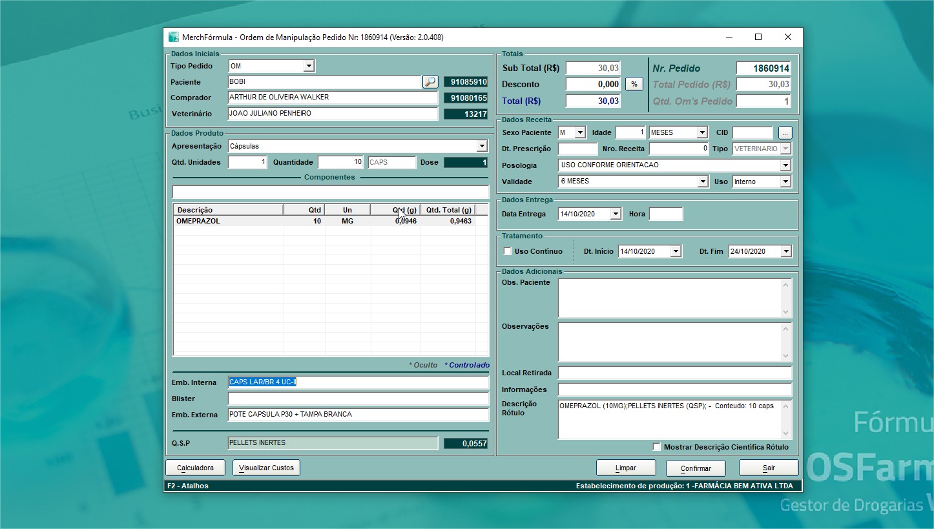Open CID lookup ellipsis button
Viewport: 934px width, 529px height.
coord(785,132)
